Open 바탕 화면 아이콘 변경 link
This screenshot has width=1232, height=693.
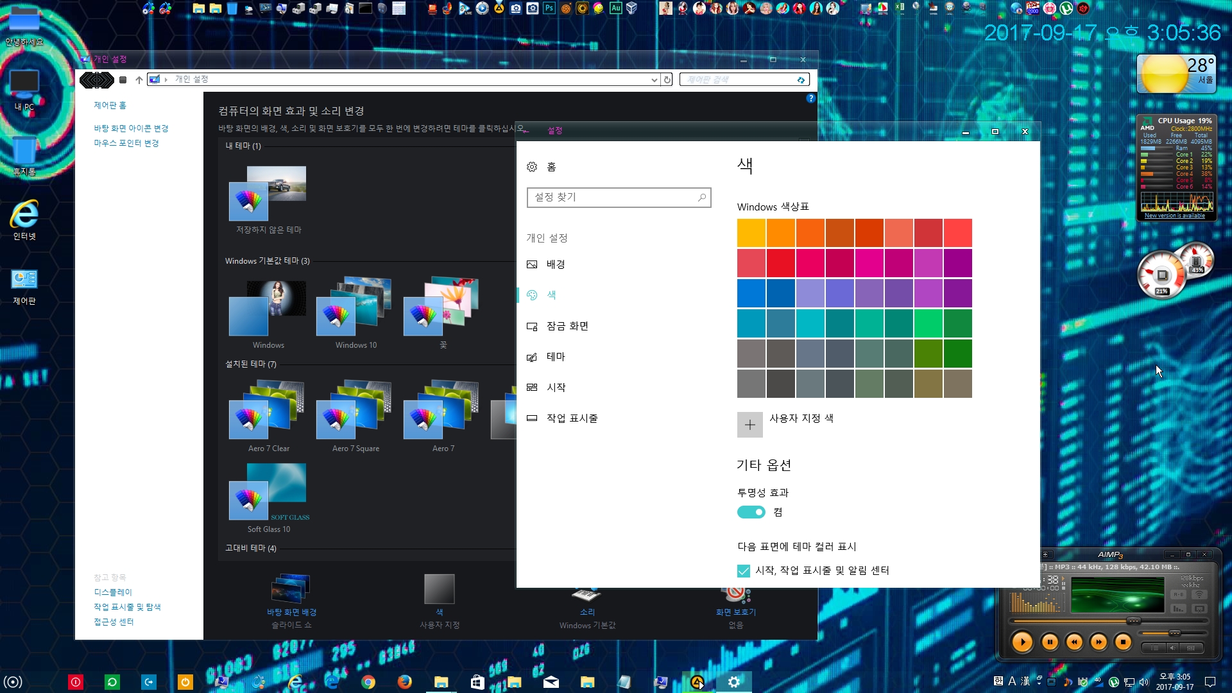(132, 128)
